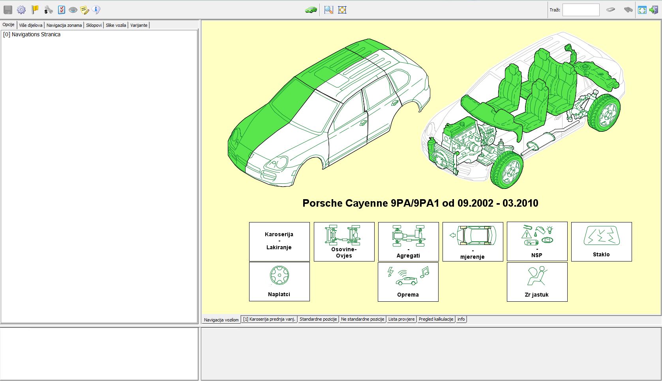This screenshot has width=662, height=381.
Task: Activate the zoom magnifier selection tool
Action: (x=328, y=10)
